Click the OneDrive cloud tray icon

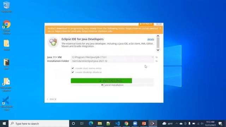(x=181, y=123)
